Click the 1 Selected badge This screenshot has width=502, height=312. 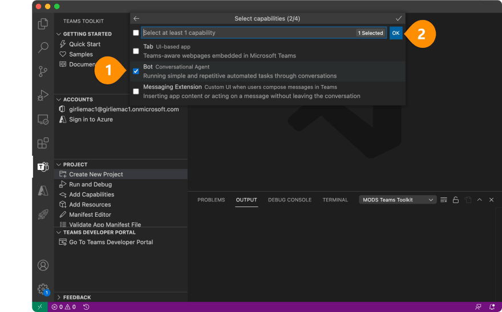[x=370, y=33]
